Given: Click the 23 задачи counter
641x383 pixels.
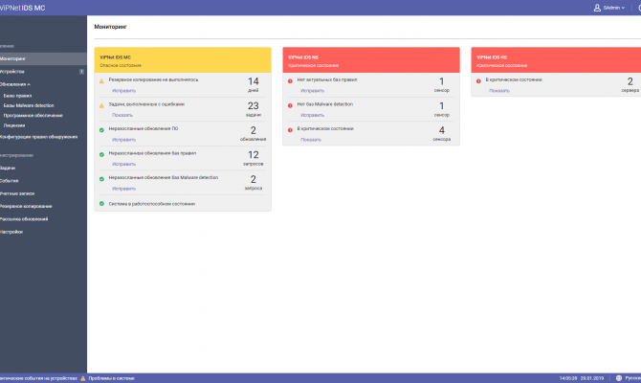Looking at the screenshot, I should point(254,109).
